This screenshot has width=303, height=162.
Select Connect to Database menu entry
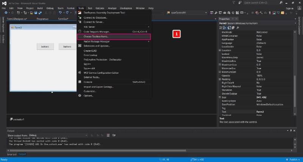tap(114, 17)
